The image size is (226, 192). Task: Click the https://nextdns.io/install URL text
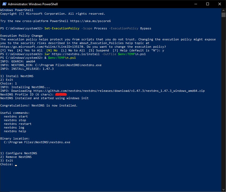pyautogui.click(x=76, y=54)
